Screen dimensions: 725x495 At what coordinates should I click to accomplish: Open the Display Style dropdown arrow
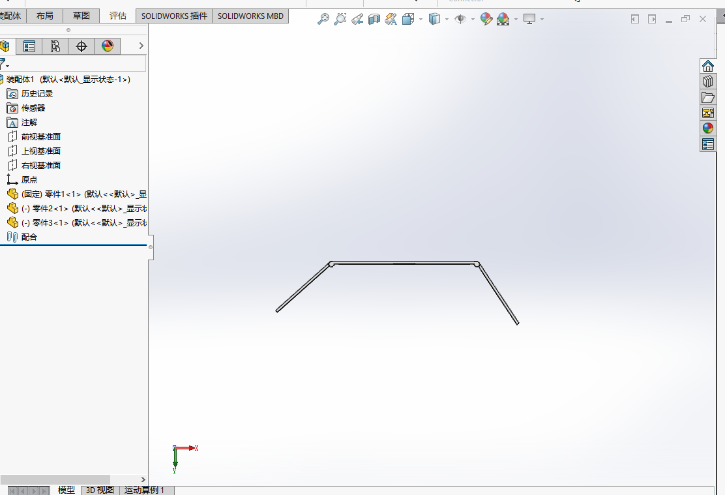[x=447, y=20]
